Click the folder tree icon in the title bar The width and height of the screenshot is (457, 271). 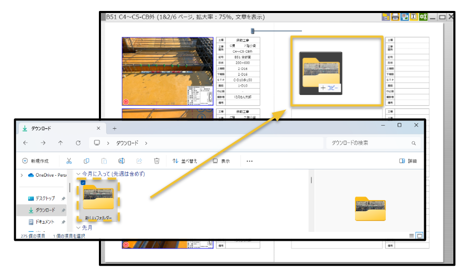[x=386, y=17]
